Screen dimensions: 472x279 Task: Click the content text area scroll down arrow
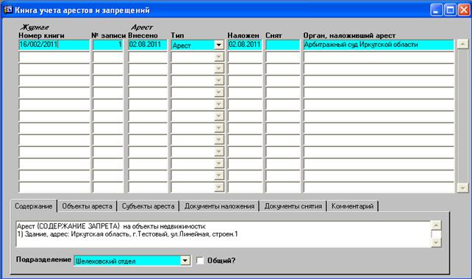pos(436,242)
